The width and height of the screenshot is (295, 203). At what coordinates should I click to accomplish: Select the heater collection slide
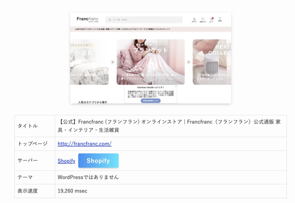pyautogui.click(x=212, y=62)
